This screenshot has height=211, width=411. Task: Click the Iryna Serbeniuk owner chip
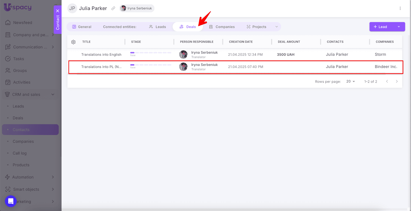[x=137, y=8]
